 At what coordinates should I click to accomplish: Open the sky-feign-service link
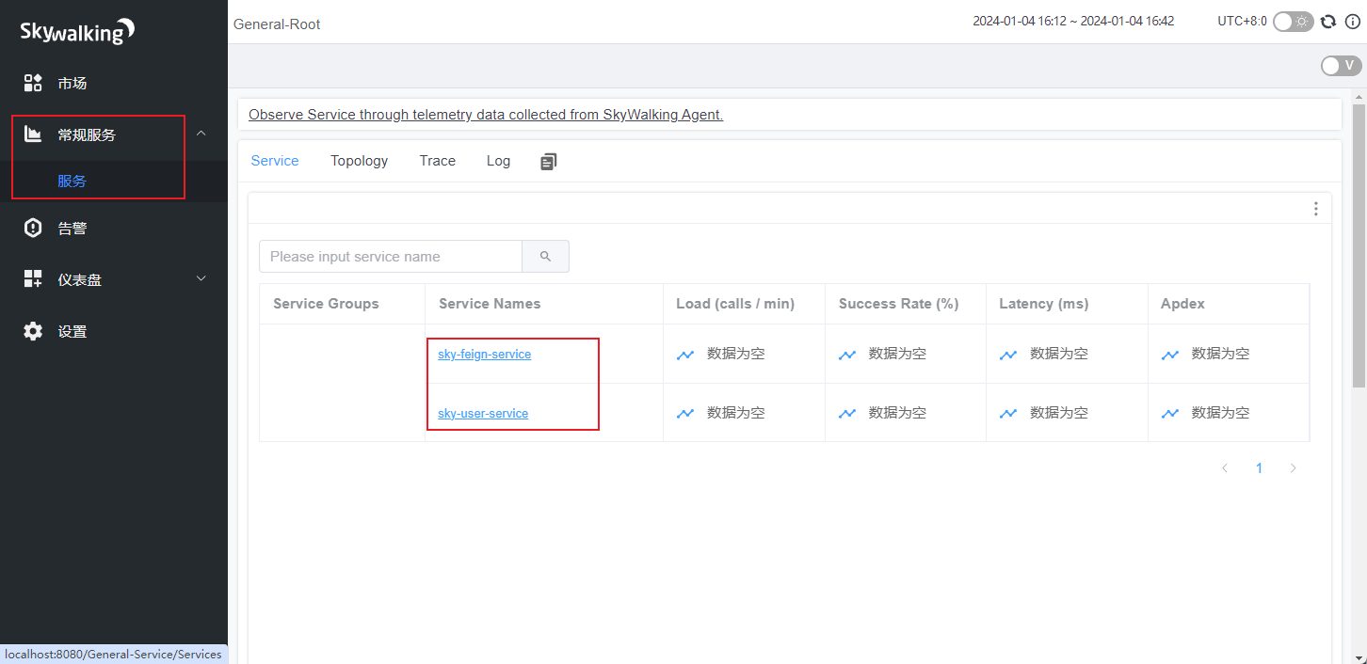tap(484, 355)
